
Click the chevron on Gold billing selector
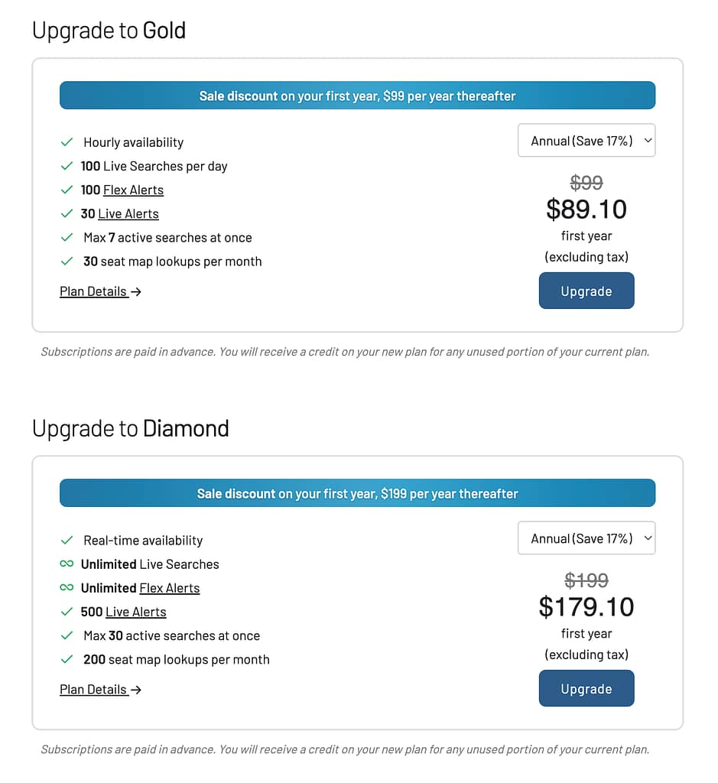tap(646, 140)
